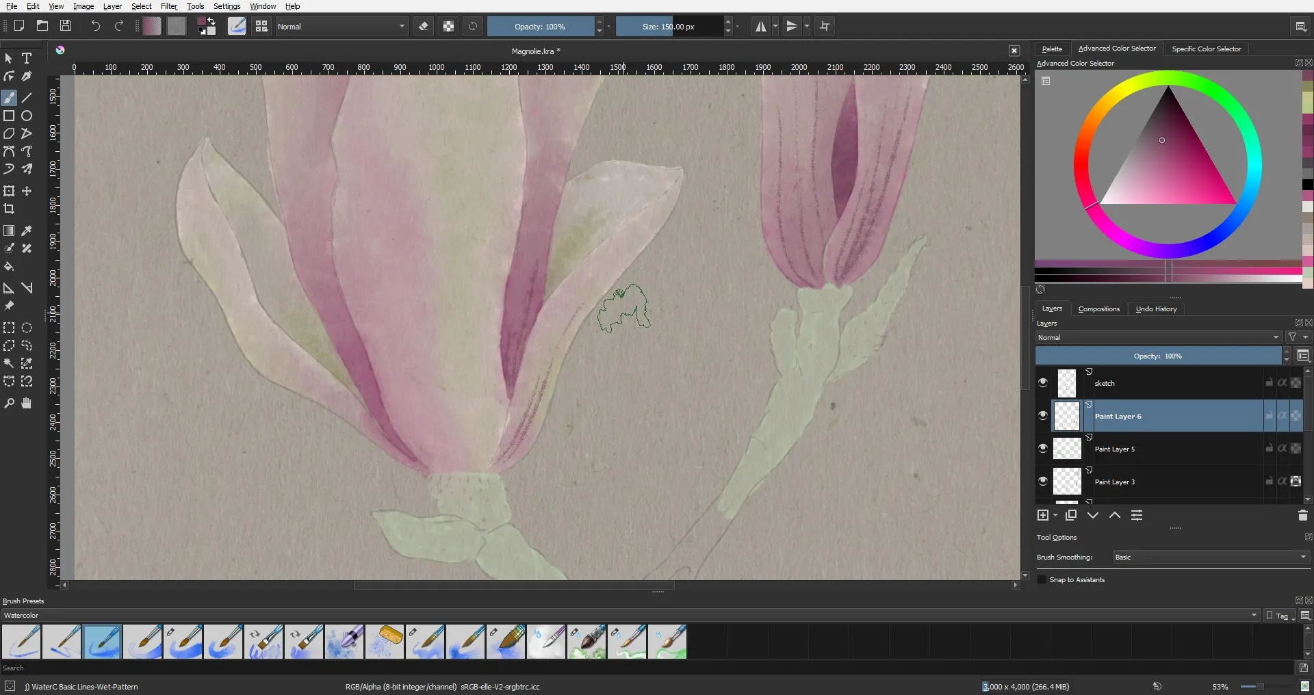This screenshot has height=695, width=1314.
Task: Pick the Fill bucket tool
Action: pyautogui.click(x=9, y=267)
